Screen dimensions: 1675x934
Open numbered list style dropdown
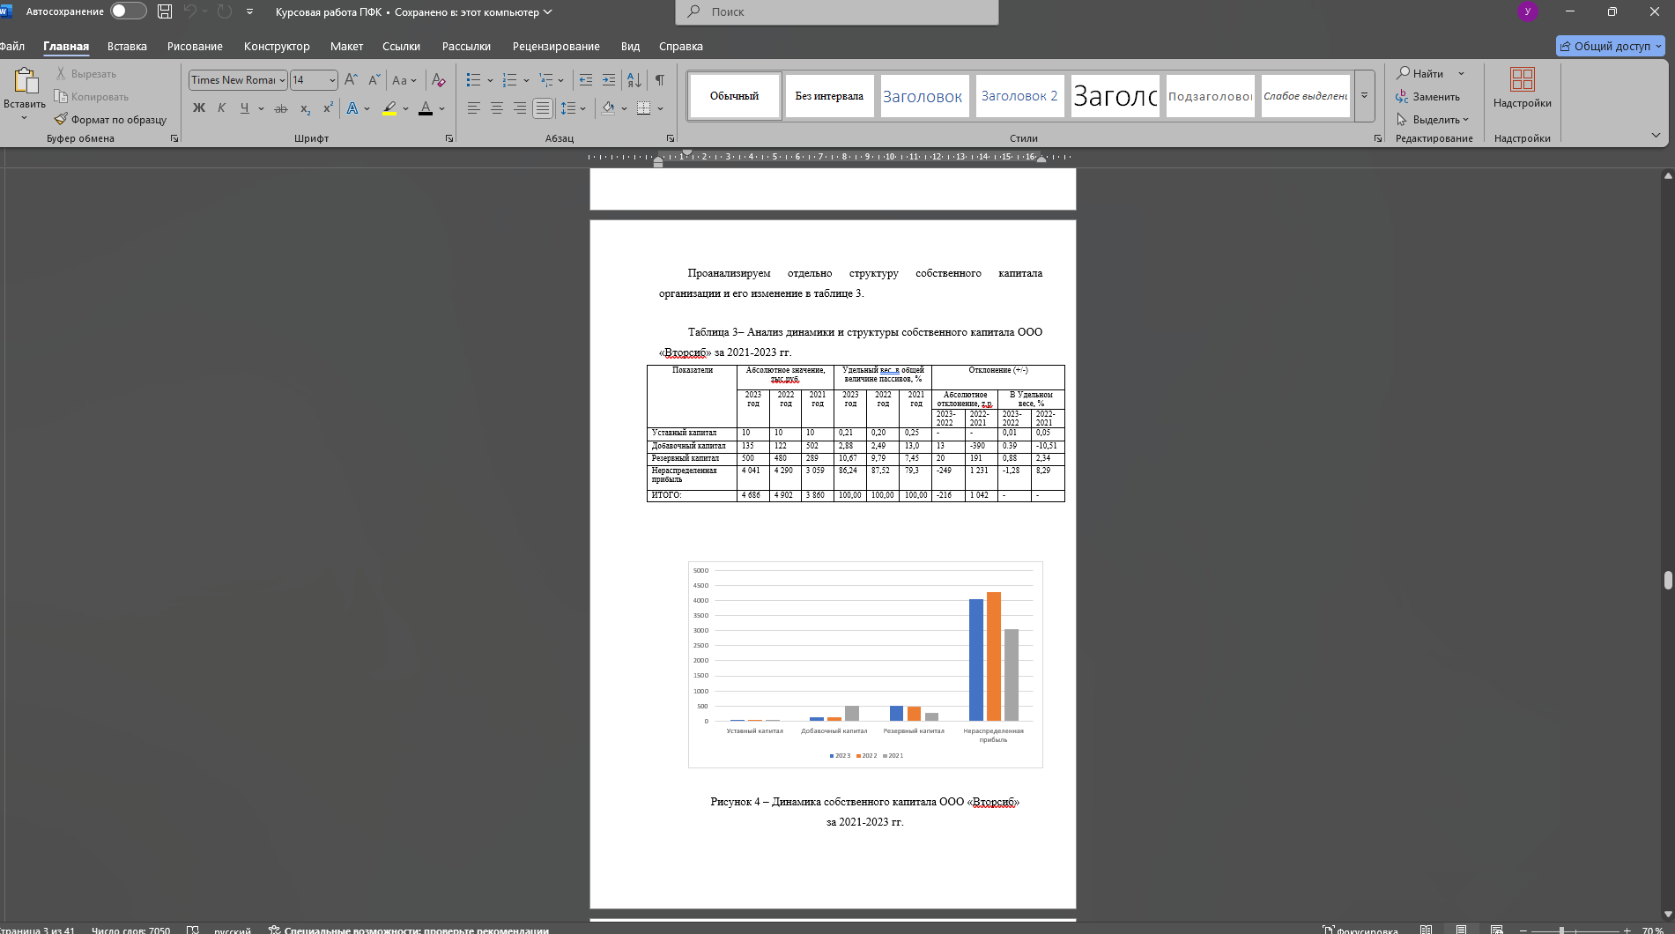click(526, 81)
